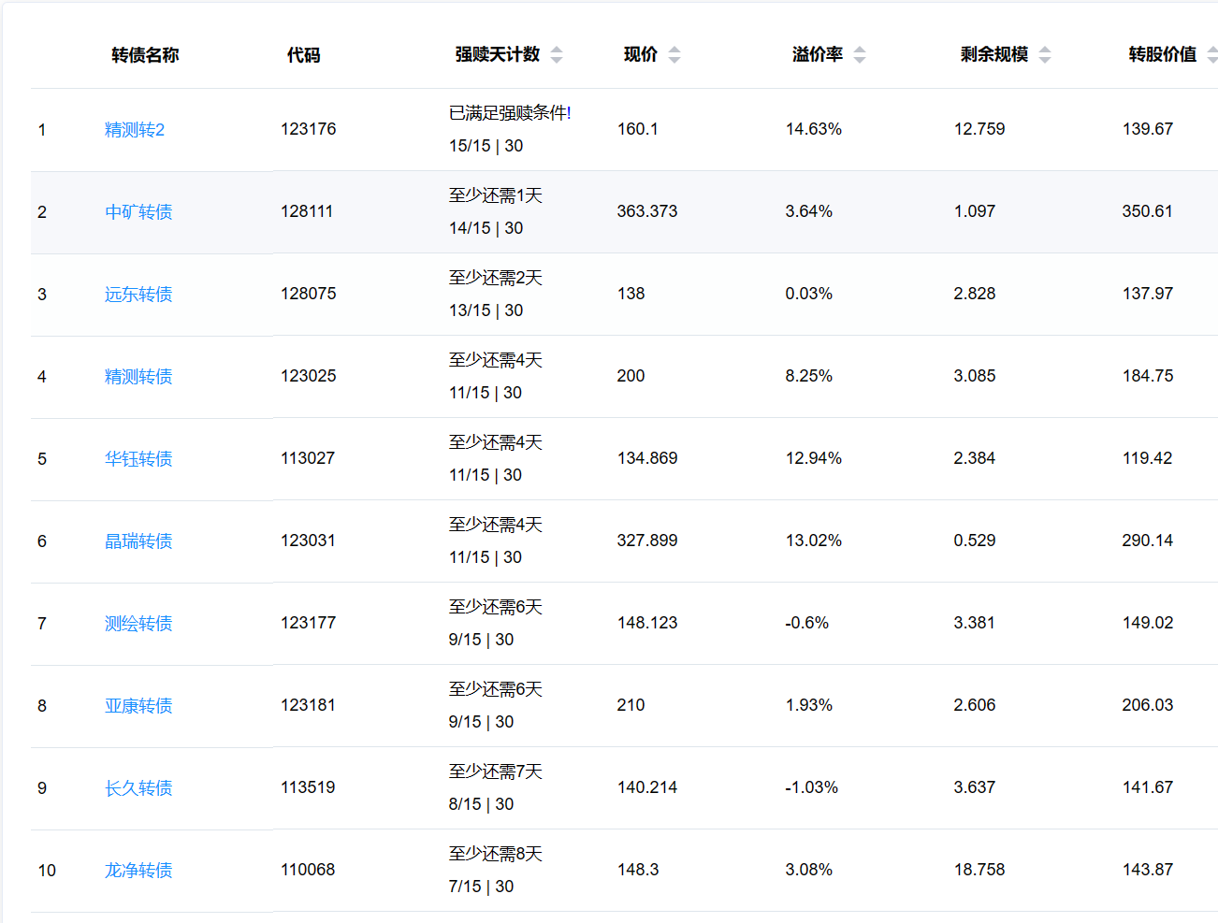Open the 中矿转债 bond link

coord(138,212)
